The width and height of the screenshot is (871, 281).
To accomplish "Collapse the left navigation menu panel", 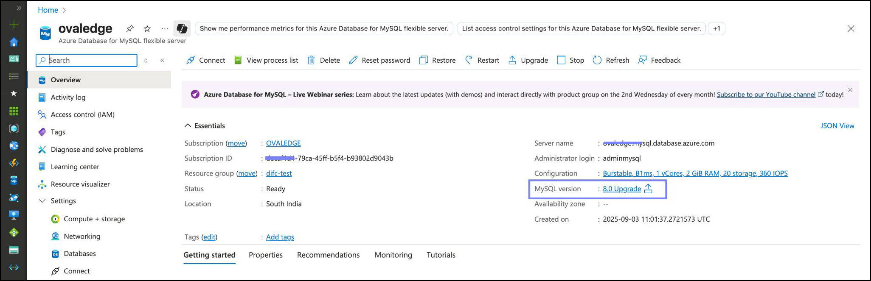I will [162, 60].
